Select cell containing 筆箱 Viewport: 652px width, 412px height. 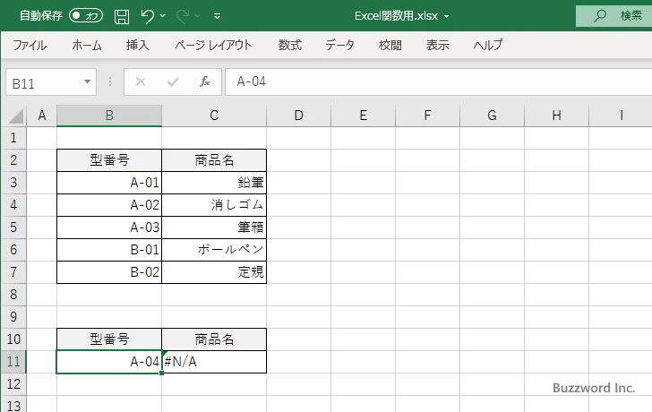pos(214,227)
